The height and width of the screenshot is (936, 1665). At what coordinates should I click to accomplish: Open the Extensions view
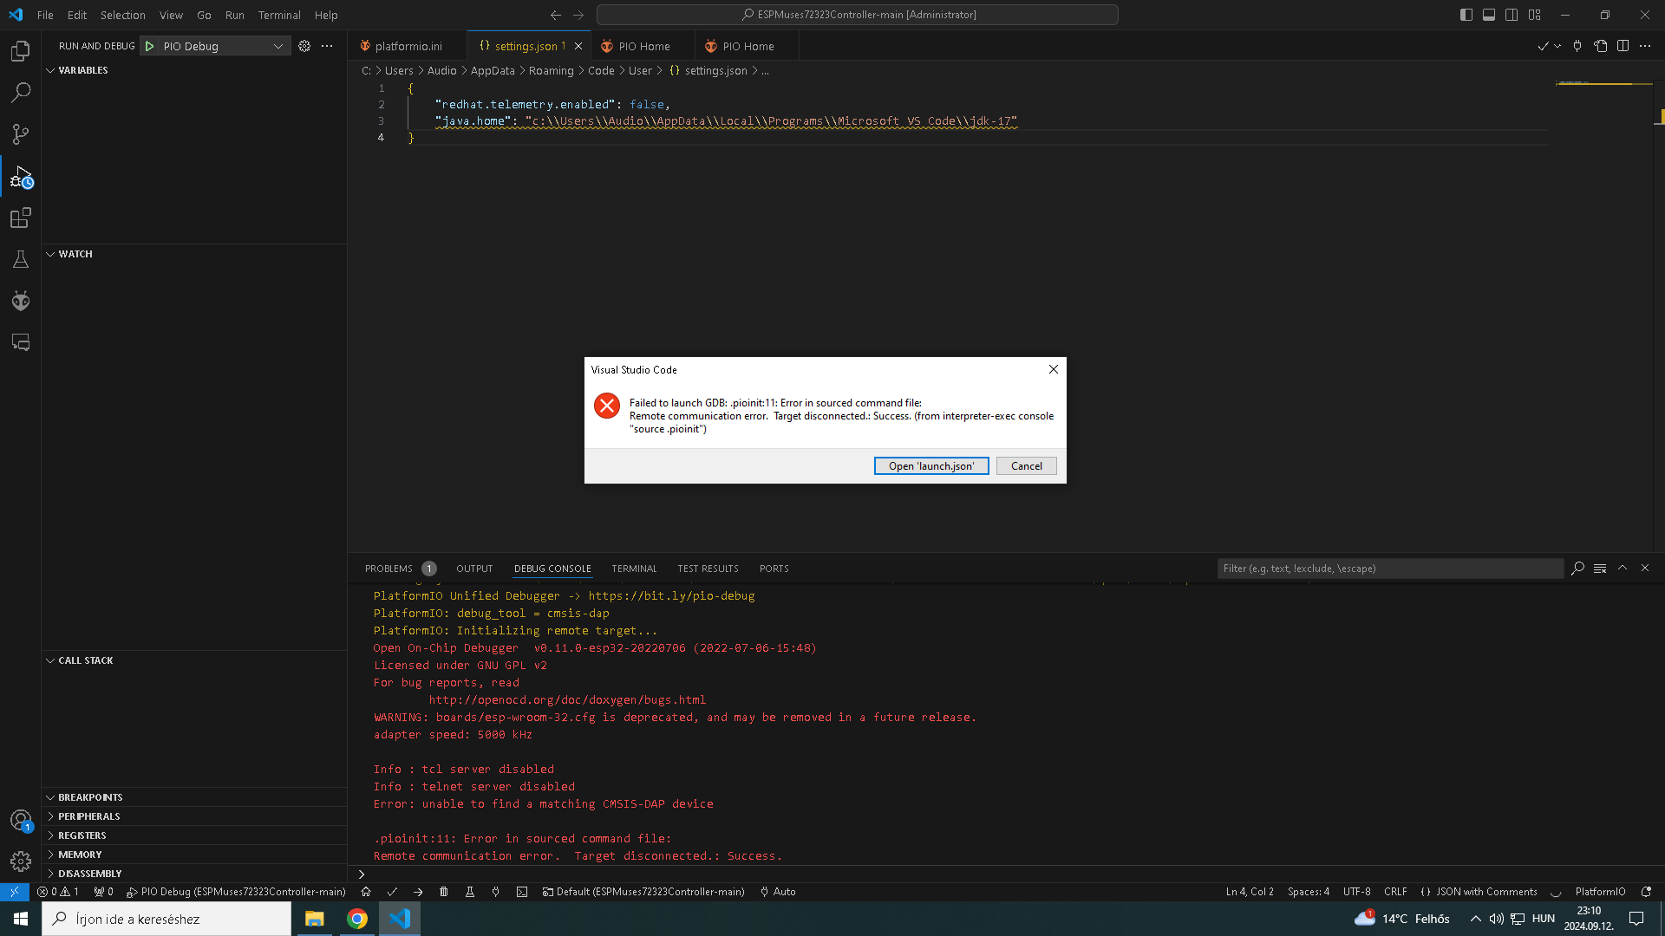click(21, 218)
